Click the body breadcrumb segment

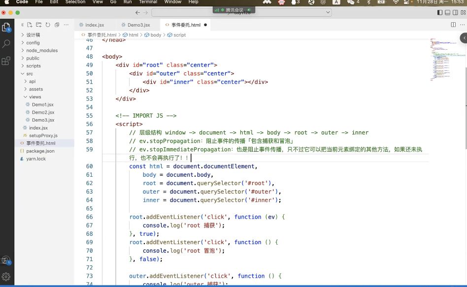coord(153,35)
